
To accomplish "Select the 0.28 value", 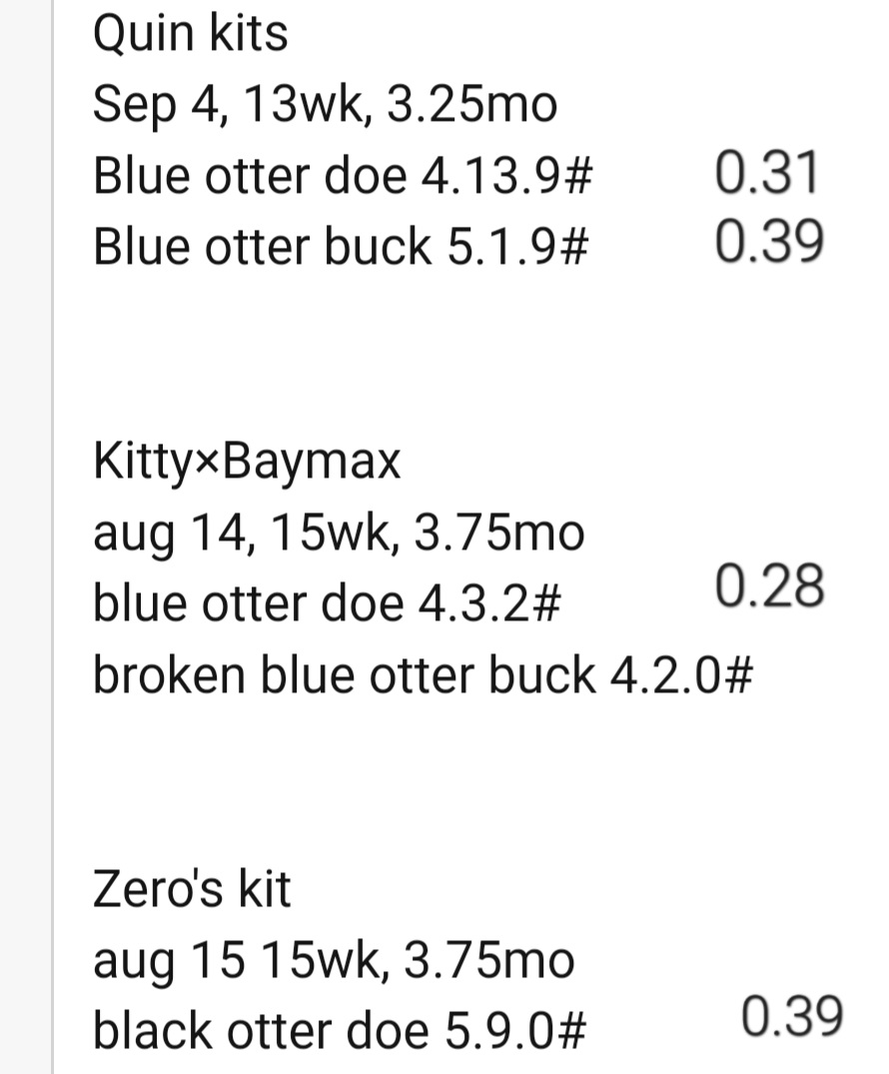I will [x=769, y=586].
